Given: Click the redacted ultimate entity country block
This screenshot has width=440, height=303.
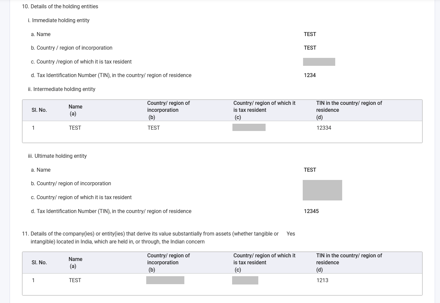Looking at the screenshot, I should point(322,190).
